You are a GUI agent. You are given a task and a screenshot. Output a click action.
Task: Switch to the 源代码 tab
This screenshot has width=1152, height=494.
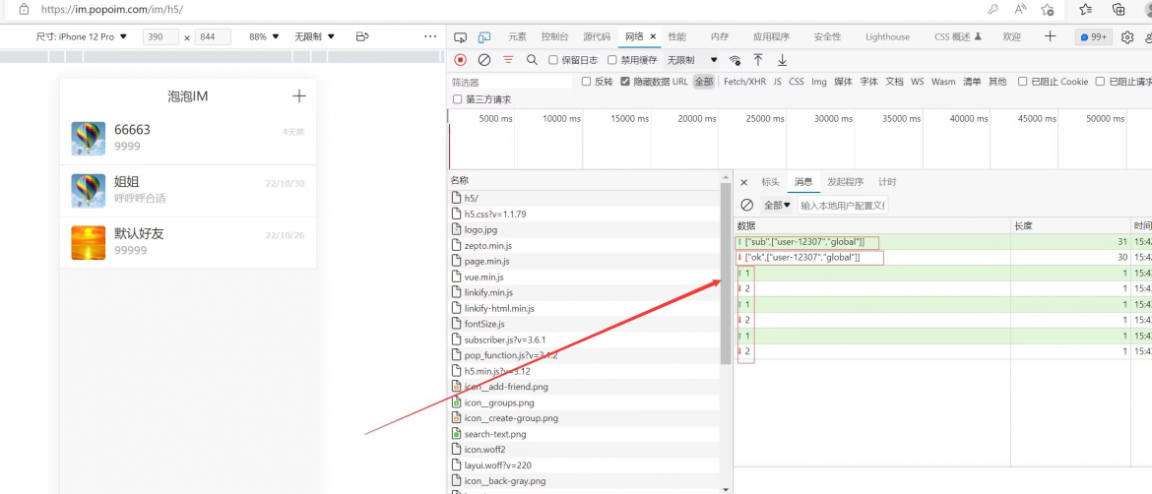click(597, 36)
